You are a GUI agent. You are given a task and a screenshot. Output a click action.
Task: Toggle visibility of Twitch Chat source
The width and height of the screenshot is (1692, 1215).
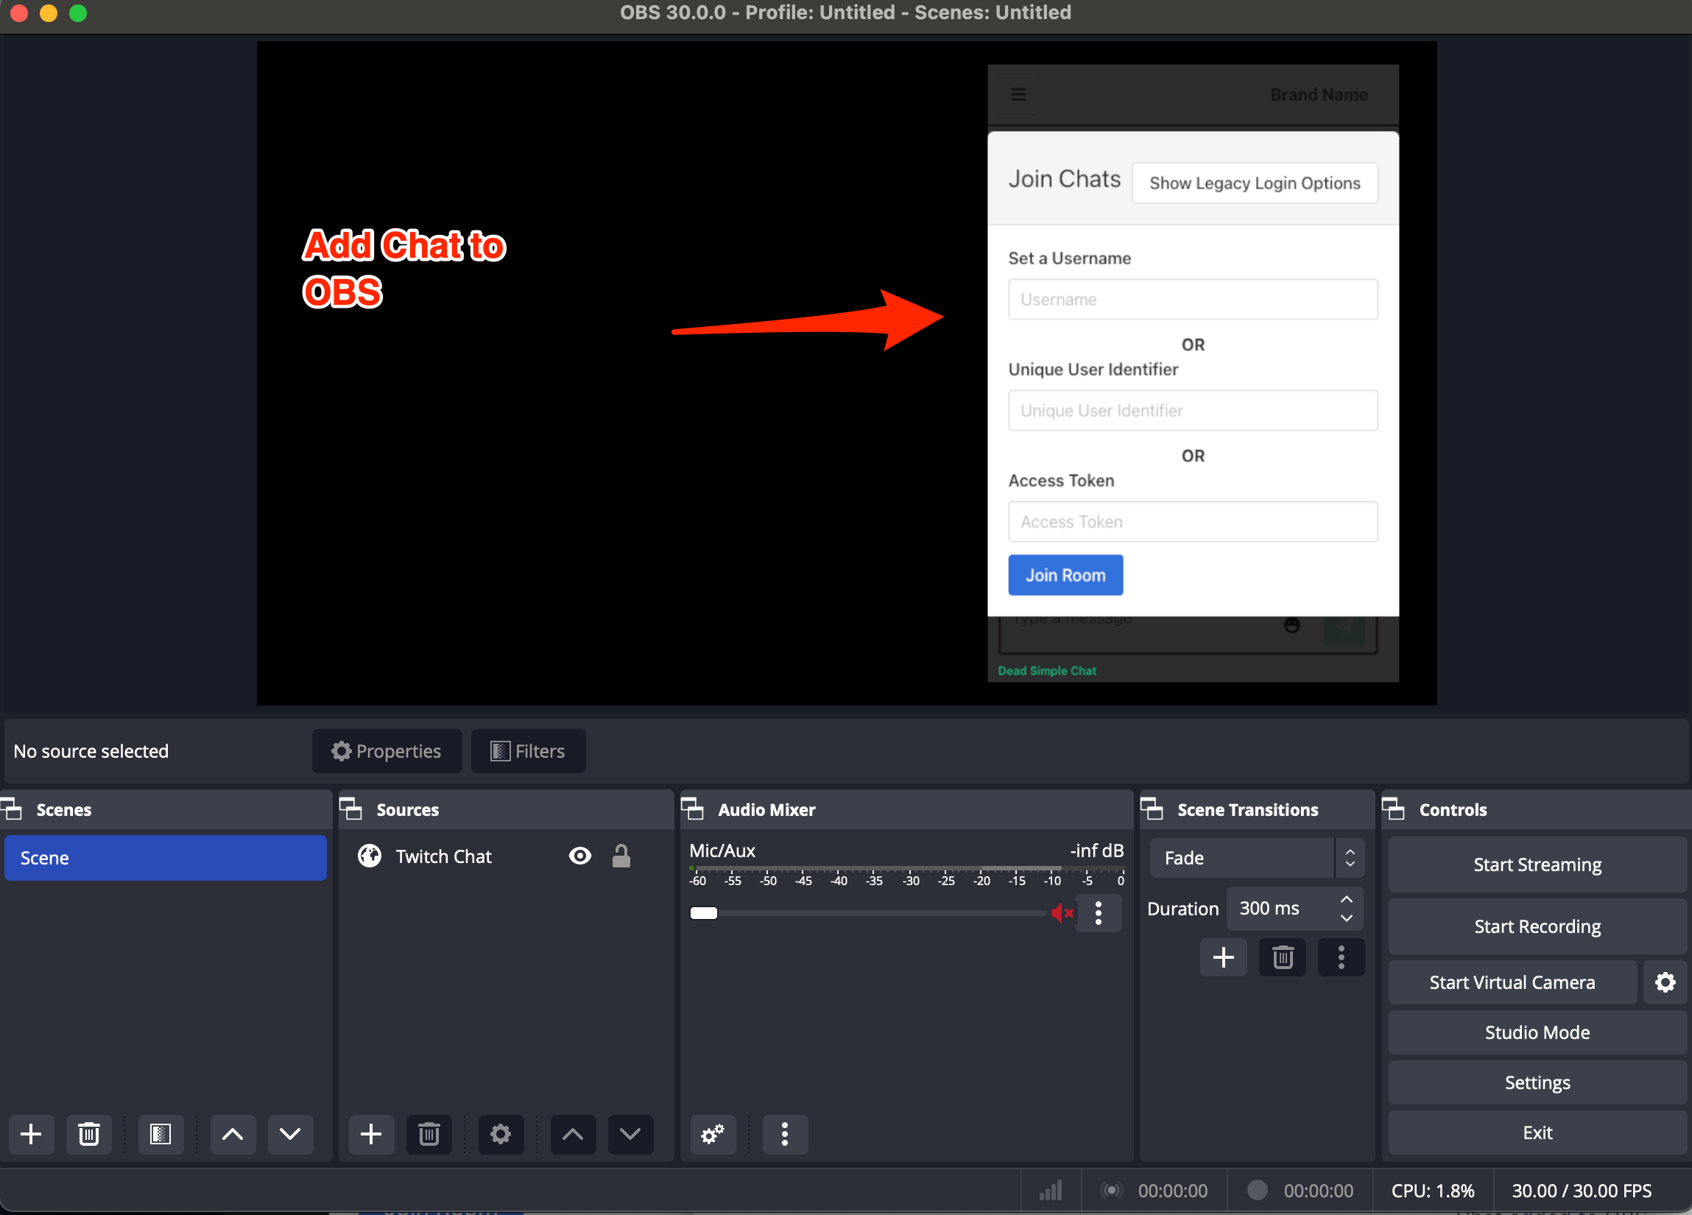click(x=579, y=856)
